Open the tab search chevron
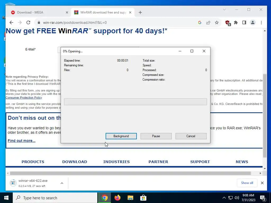 224,10
